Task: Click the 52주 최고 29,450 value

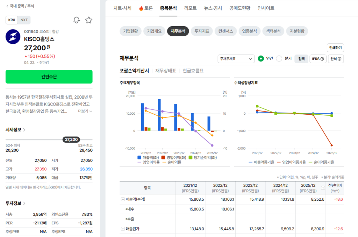Action: (86, 150)
